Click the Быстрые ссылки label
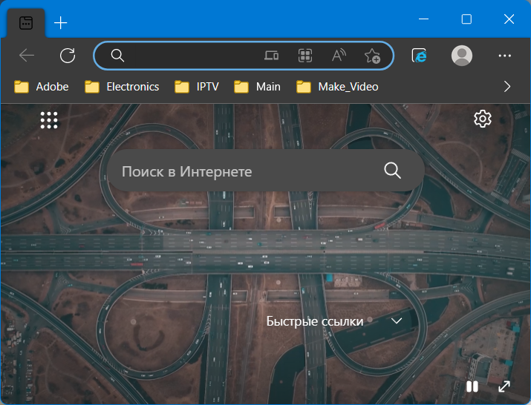The width and height of the screenshot is (531, 405). click(x=315, y=321)
